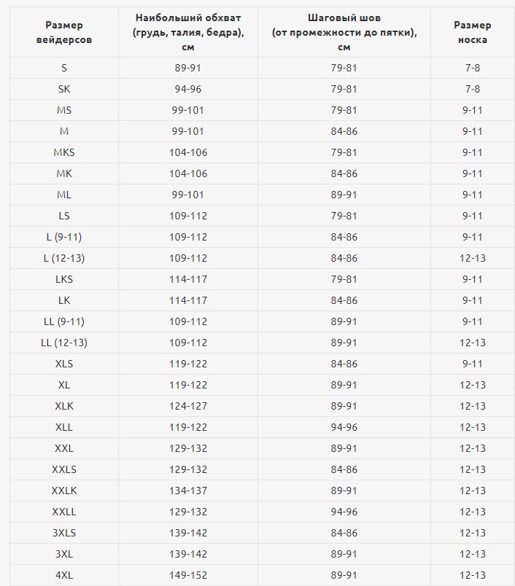Click the "L (9-11)" size cell
515x586 pixels.
point(64,237)
